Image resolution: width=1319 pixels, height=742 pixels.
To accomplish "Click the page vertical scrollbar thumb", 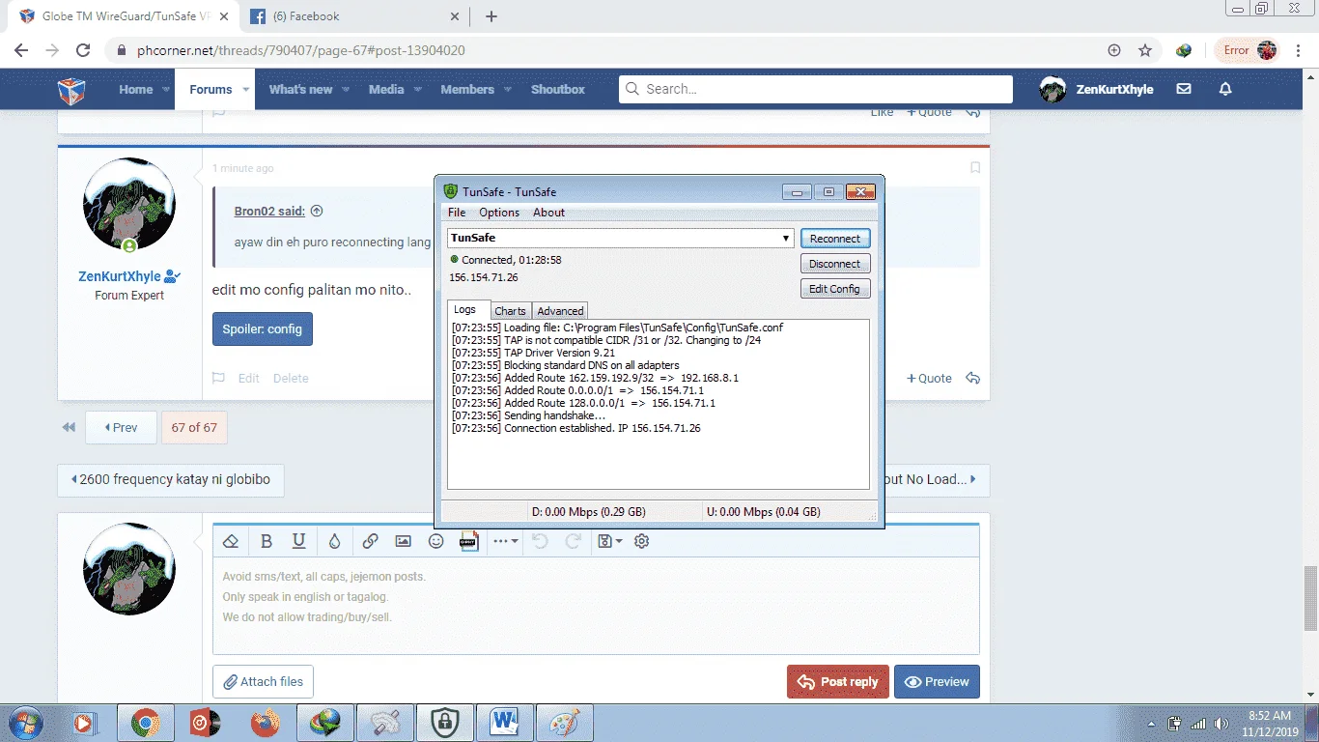I will (1310, 597).
